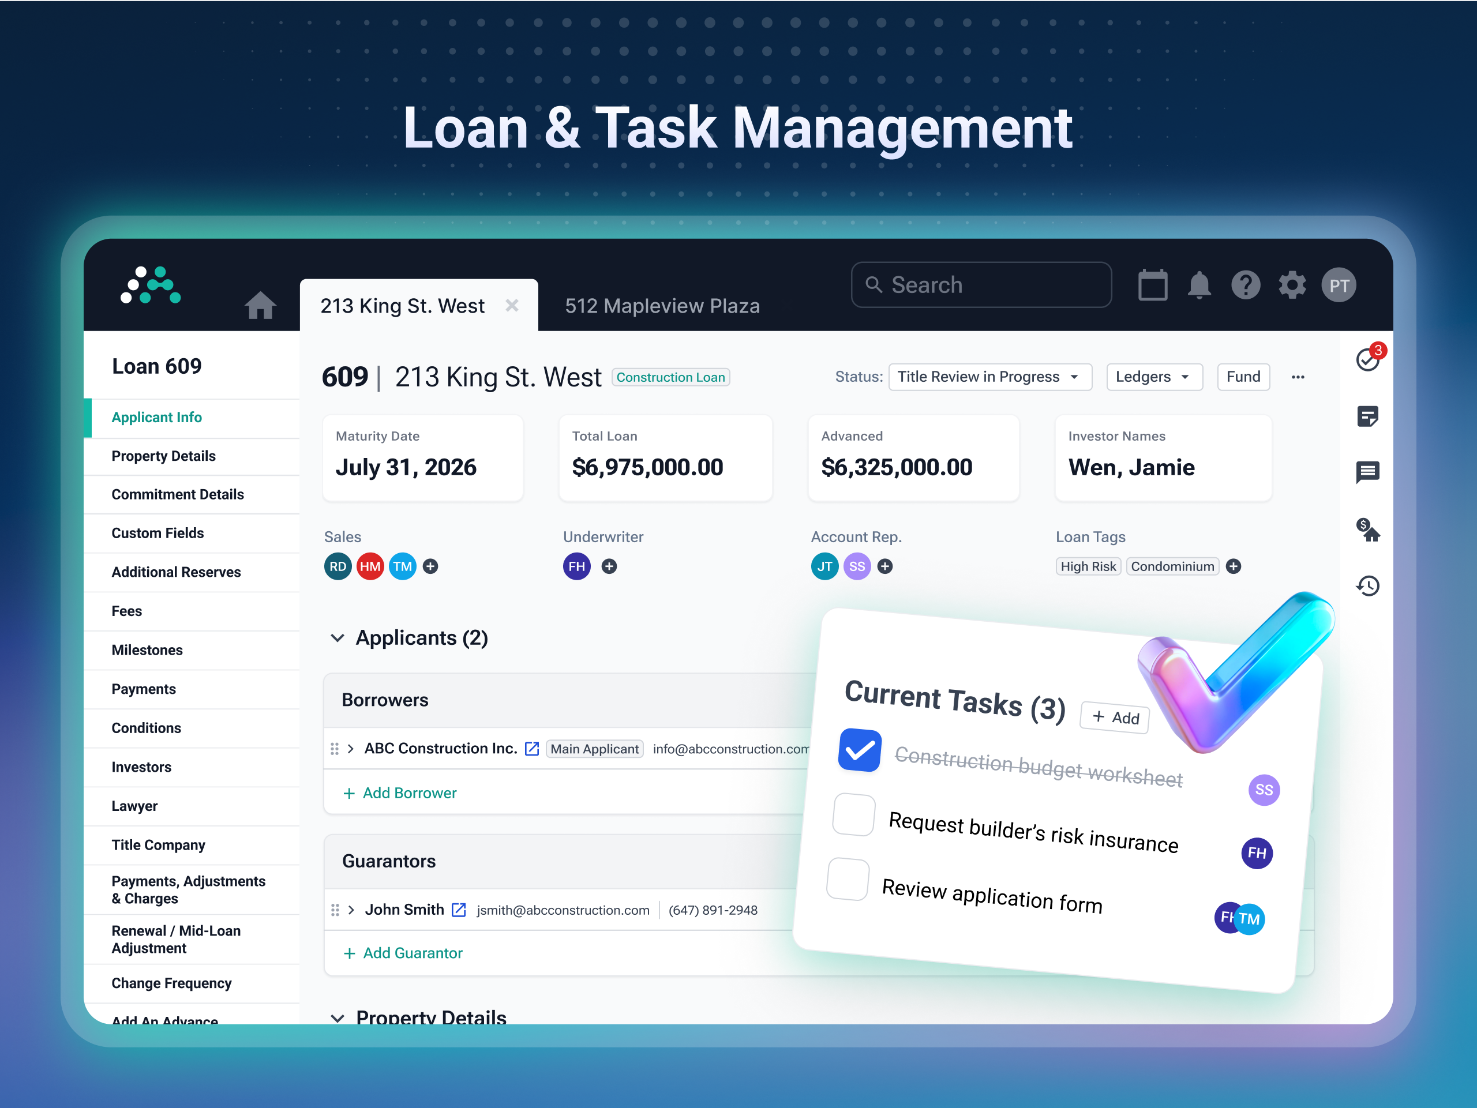Switch to 512 Mapleview Plaza tab
The image size is (1477, 1108).
click(662, 306)
